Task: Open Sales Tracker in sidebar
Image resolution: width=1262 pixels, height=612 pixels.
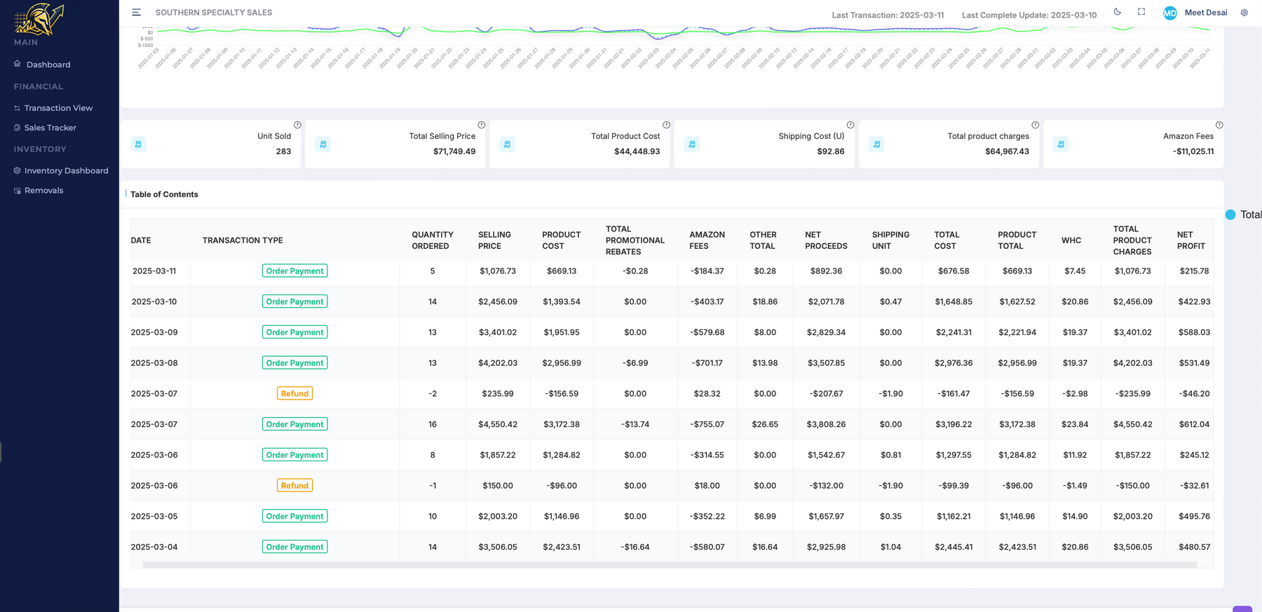Action: (50, 128)
